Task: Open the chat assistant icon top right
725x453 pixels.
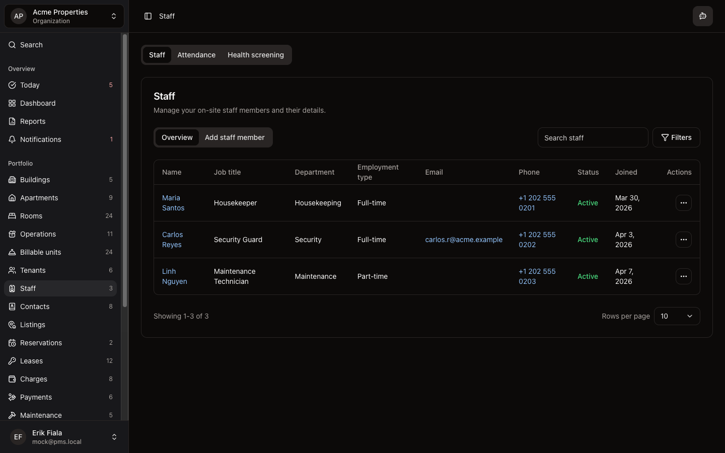Action: (702, 16)
